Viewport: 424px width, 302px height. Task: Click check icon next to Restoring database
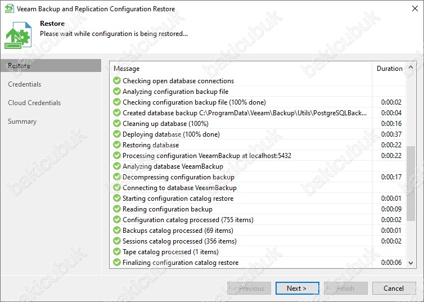[x=117, y=145]
